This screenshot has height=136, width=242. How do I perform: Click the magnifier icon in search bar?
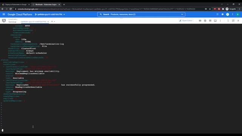pos(101,14)
